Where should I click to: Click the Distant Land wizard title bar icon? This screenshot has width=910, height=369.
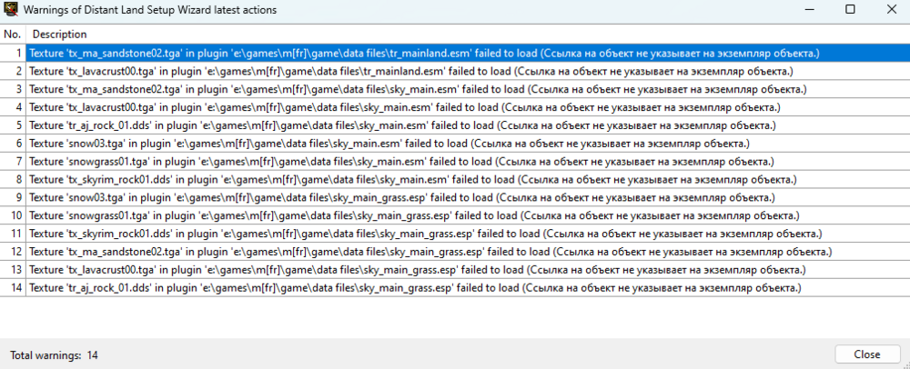[11, 9]
